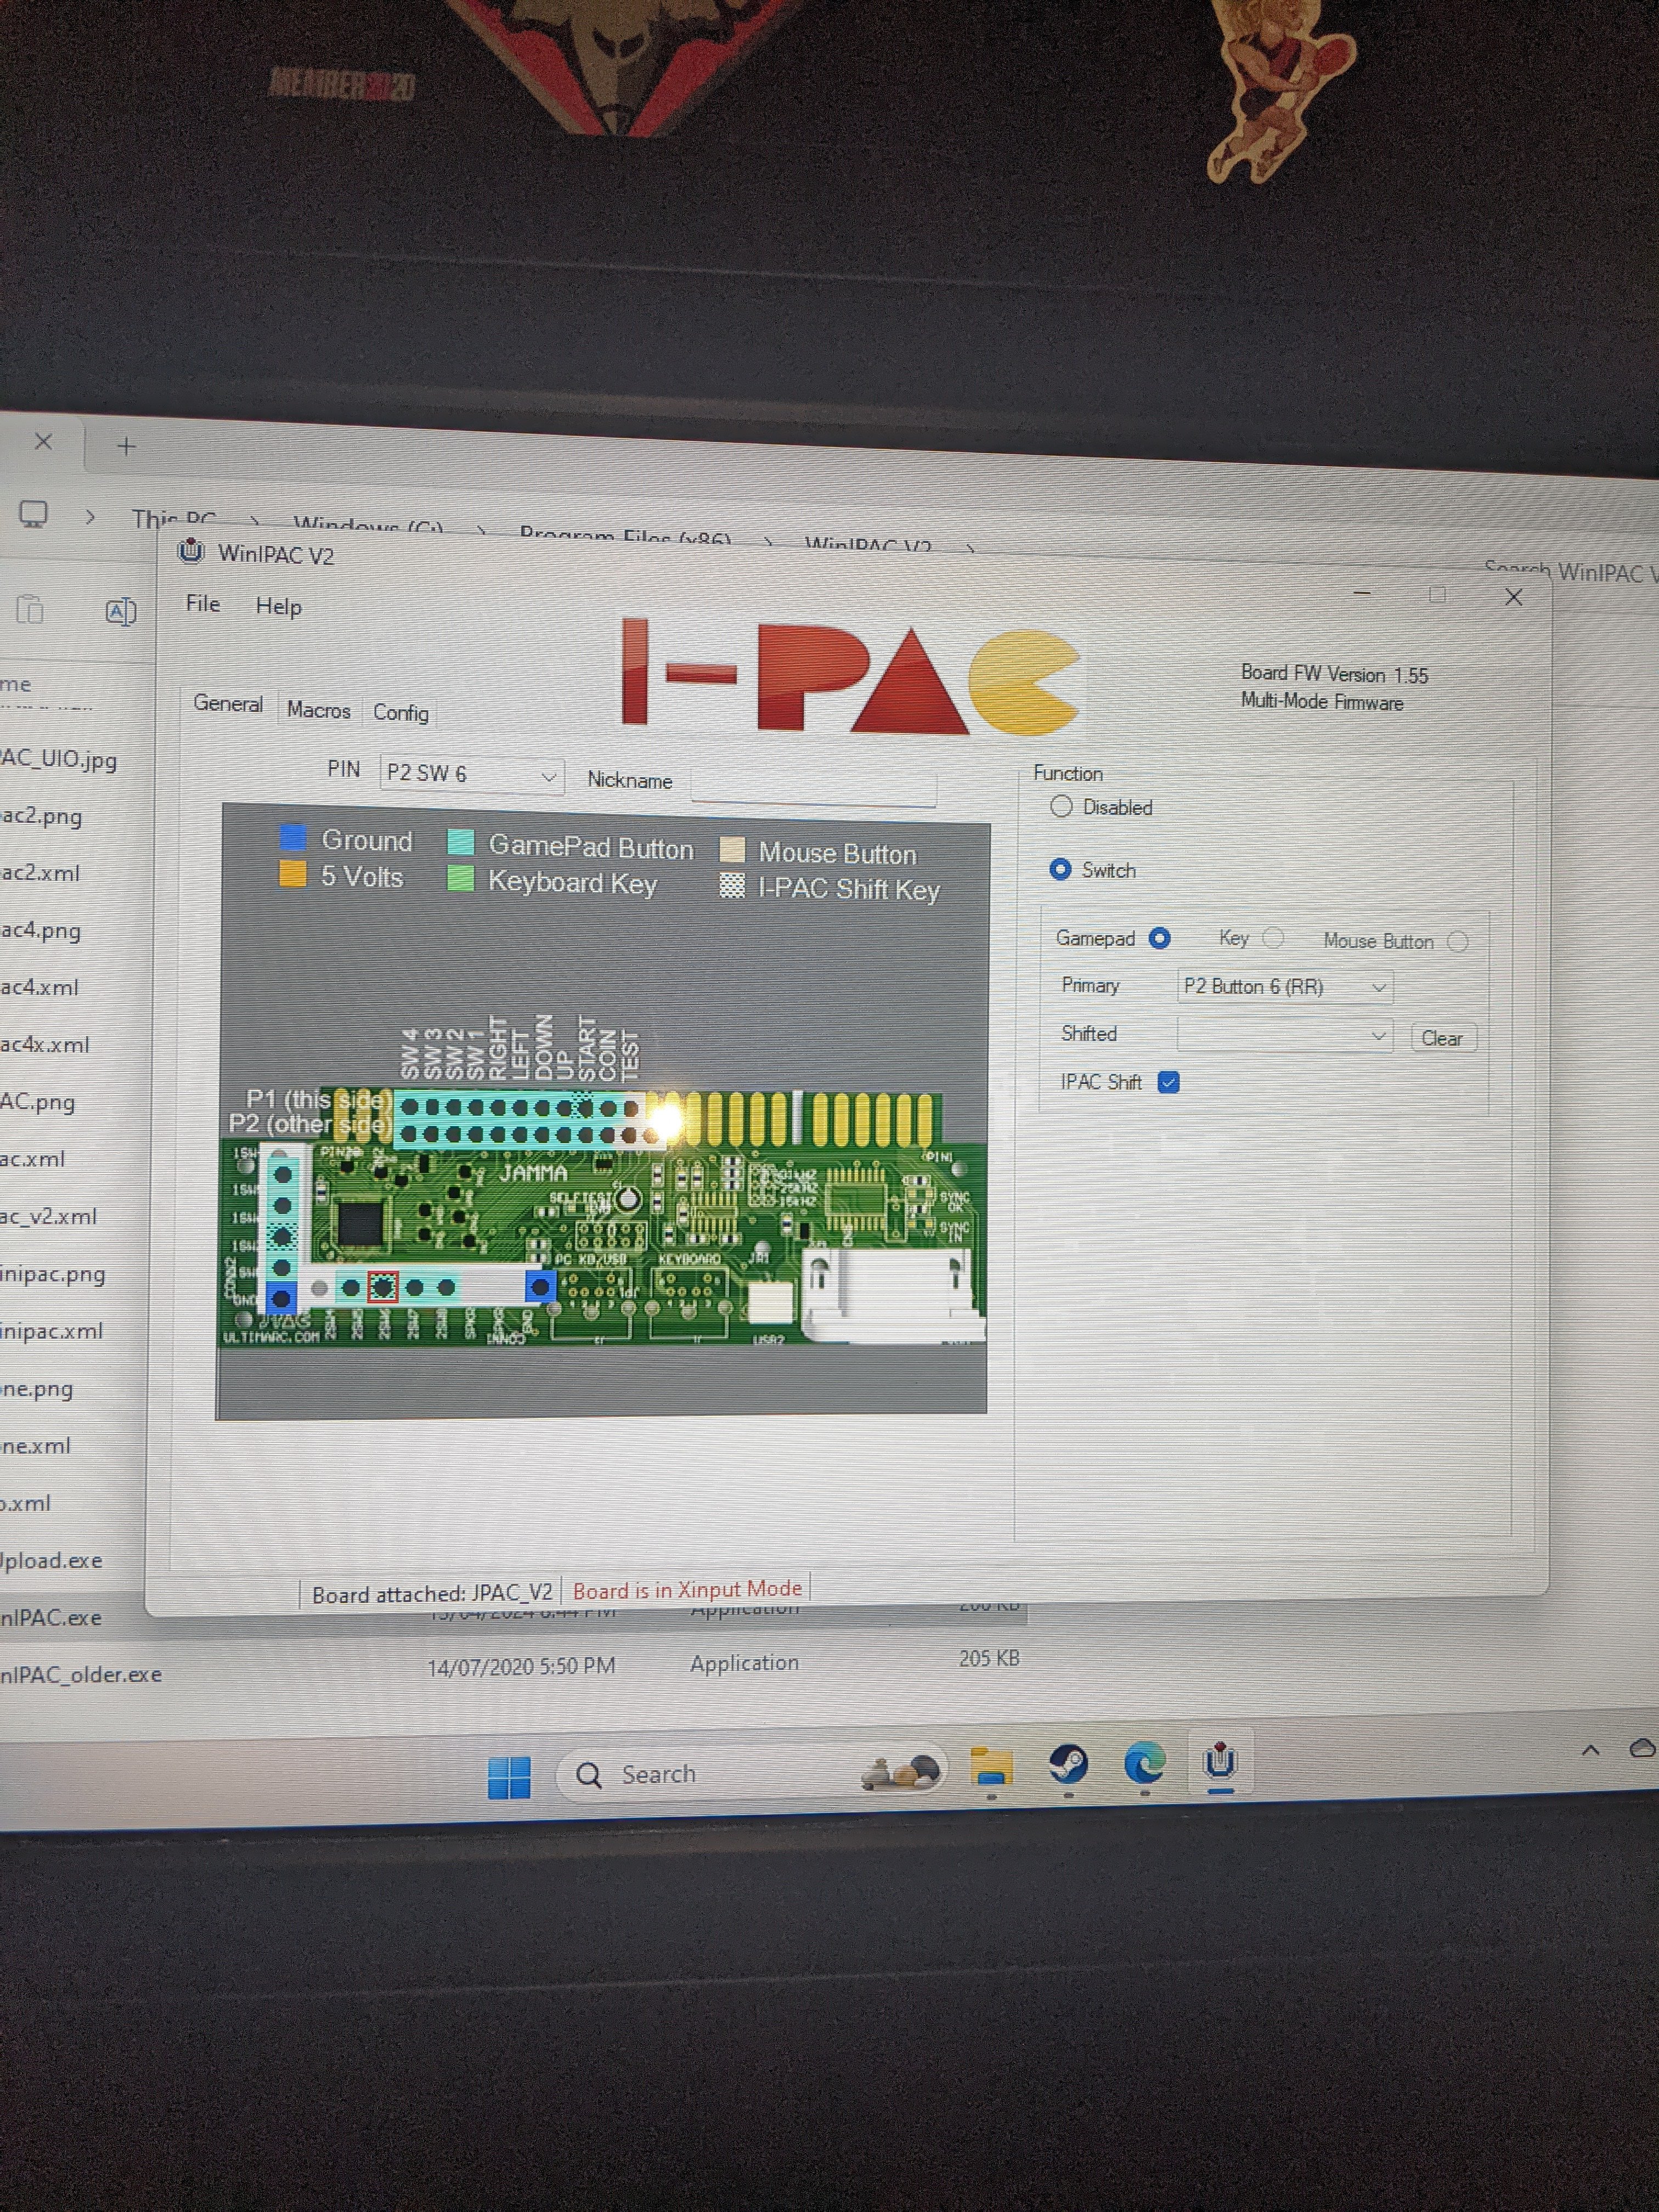Click the 'Board FW Version 1.55' text

[1334, 674]
